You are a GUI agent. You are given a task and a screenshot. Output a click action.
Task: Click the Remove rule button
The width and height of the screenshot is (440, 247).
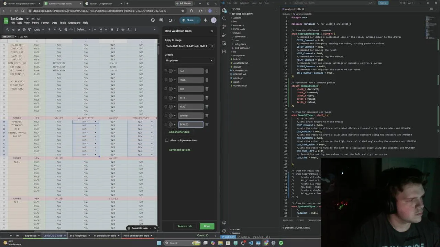(185, 226)
